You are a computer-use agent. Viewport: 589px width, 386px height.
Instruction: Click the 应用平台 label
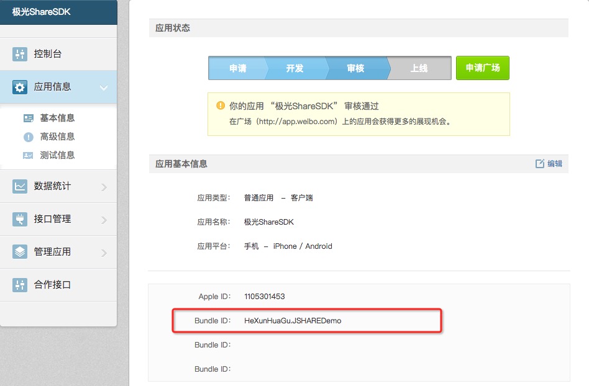click(x=213, y=246)
